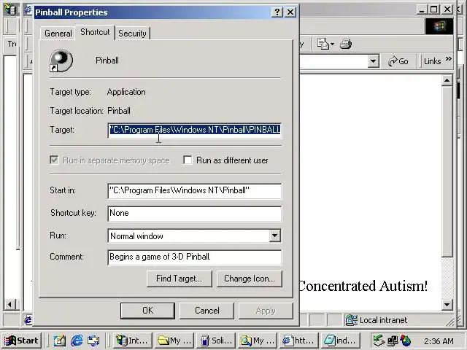
Task: Click the Pinball shortcut icon
Action: tap(61, 61)
